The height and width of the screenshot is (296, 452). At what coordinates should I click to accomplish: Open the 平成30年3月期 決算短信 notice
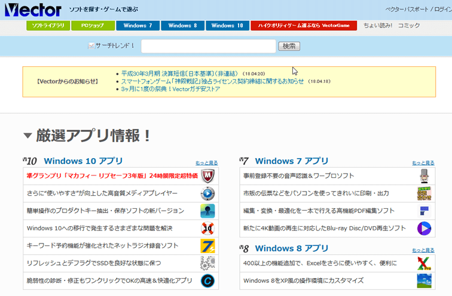(179, 73)
